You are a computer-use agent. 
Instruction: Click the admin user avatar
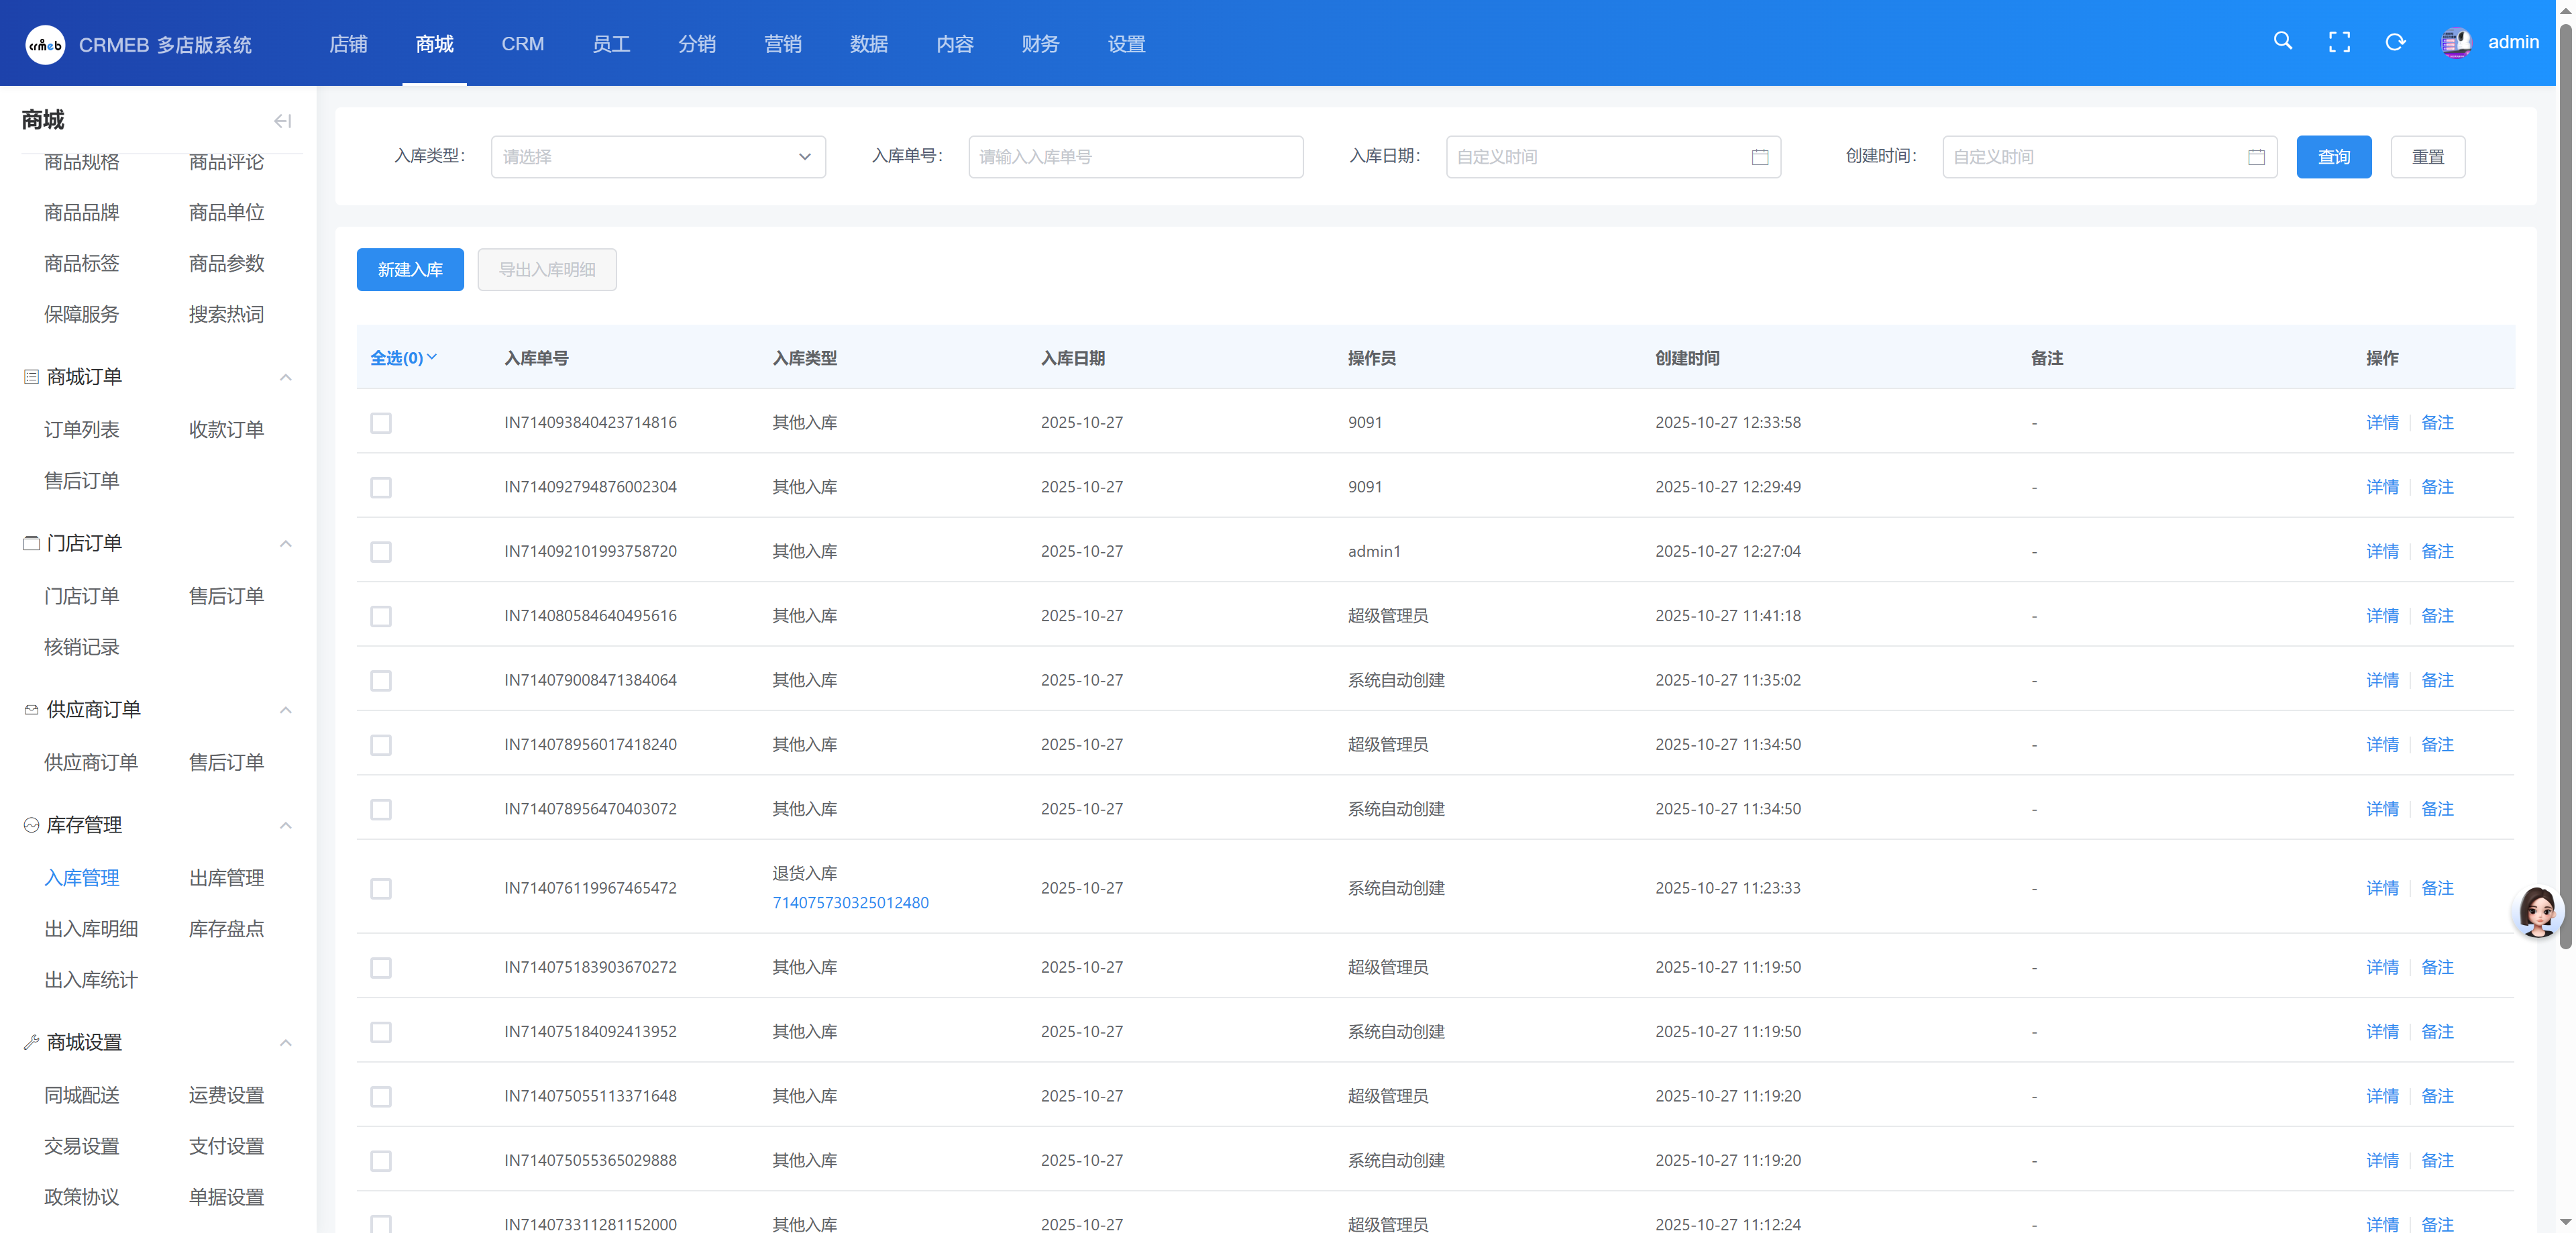point(2456,42)
